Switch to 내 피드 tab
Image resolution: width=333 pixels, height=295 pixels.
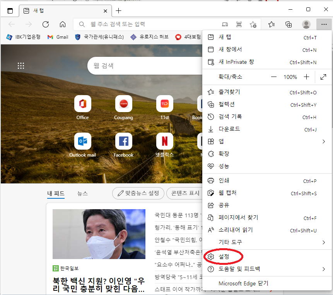[x=56, y=193]
